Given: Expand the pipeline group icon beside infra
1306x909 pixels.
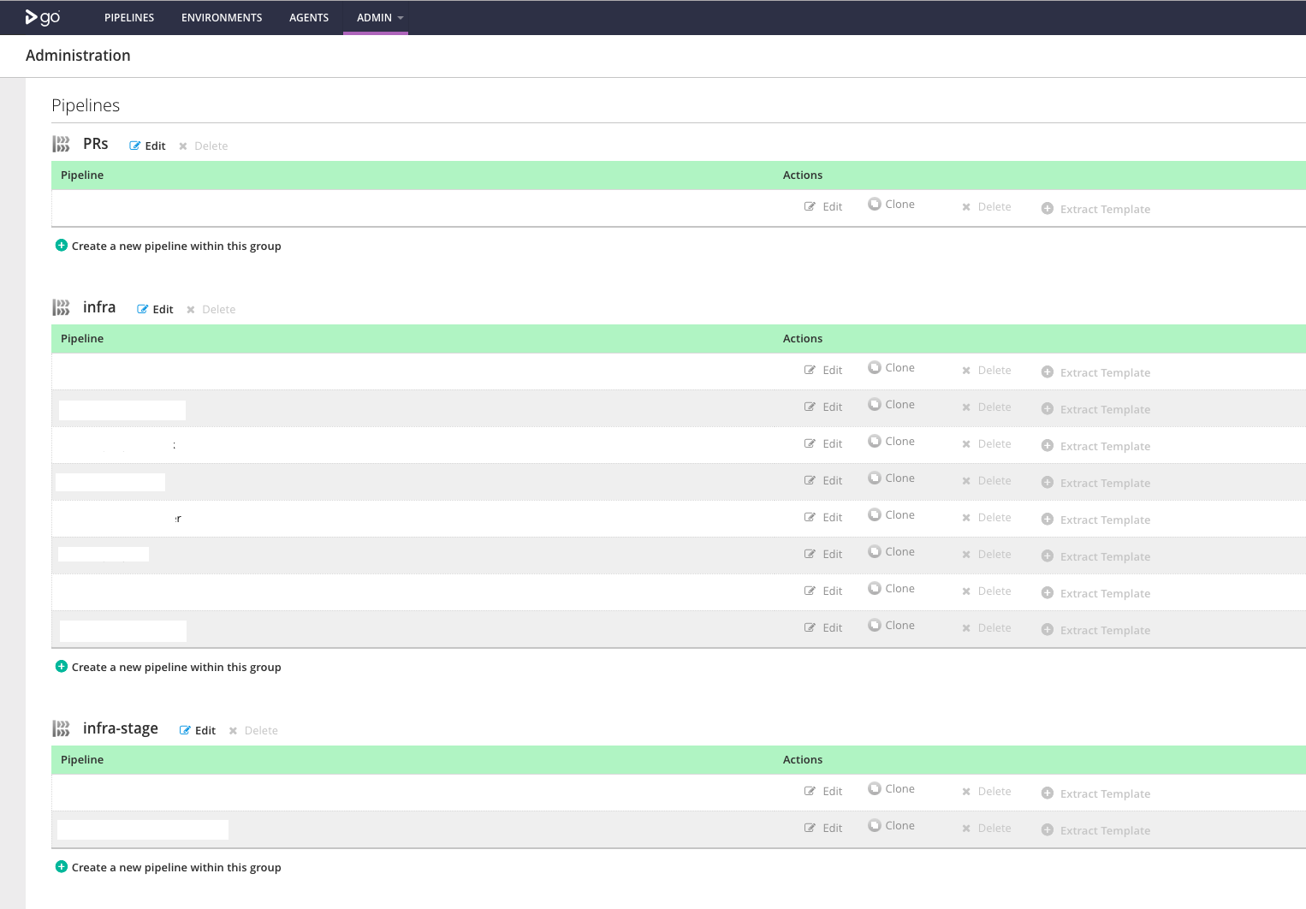Looking at the screenshot, I should click(x=61, y=306).
